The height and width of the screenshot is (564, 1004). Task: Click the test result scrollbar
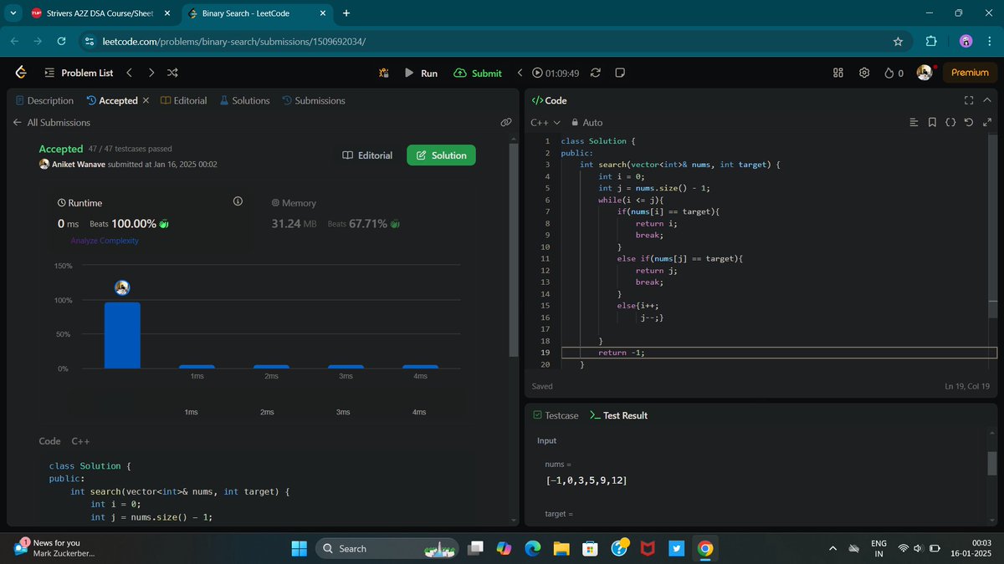click(992, 462)
